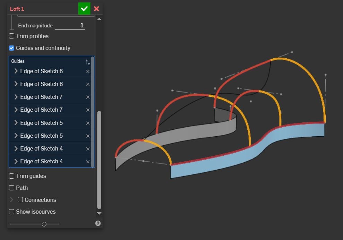Expand the first Edge of Sketch 5 row
Screen dimensions: 343x240
click(x=16, y=123)
